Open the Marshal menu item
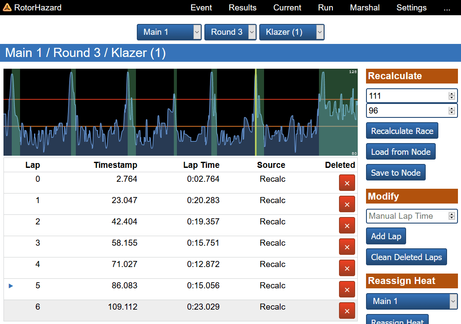The image size is (461, 324). click(365, 8)
